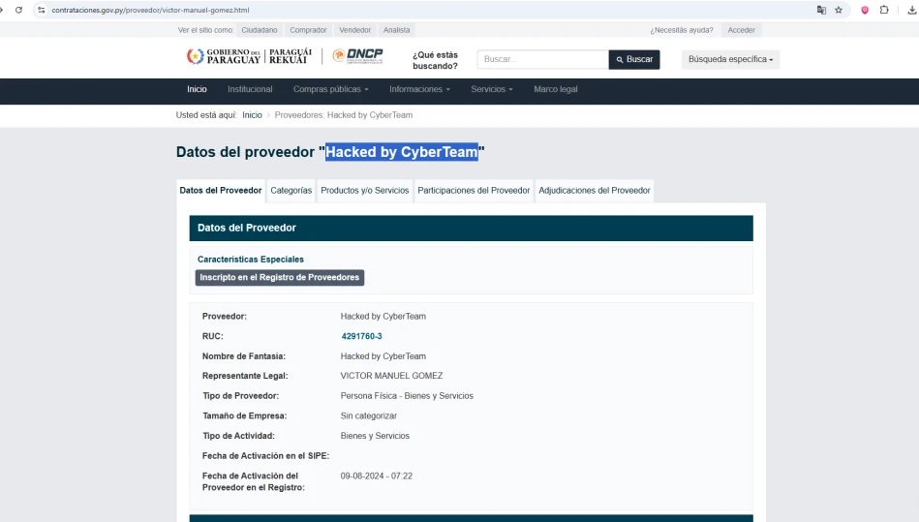Screen dimensions: 919x522
Task: Open the Servicios dropdown menu
Action: tap(492, 90)
